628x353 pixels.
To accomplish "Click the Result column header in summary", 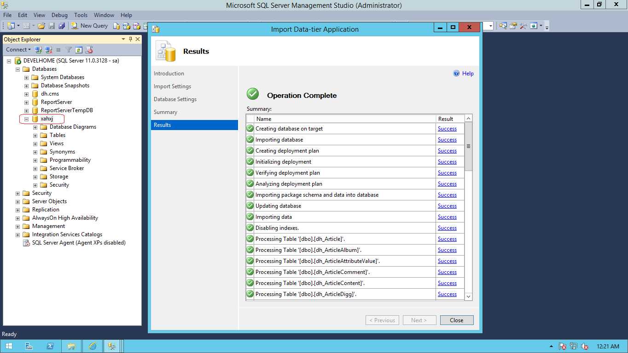I will pos(450,119).
